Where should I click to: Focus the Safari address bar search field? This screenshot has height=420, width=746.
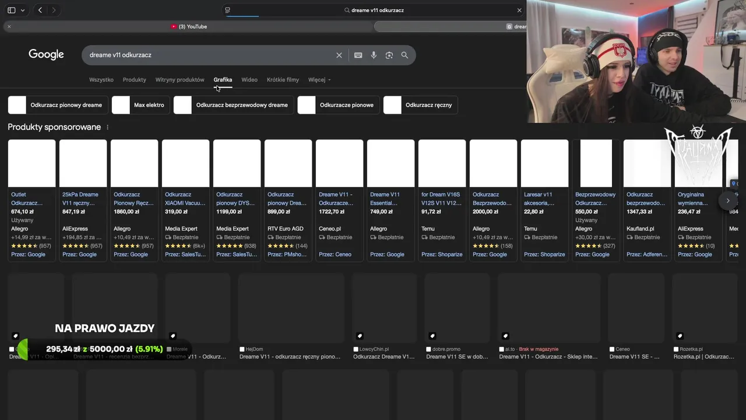coord(373,10)
